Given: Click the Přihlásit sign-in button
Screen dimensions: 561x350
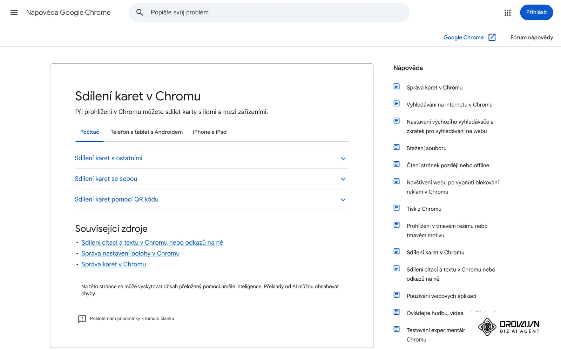Looking at the screenshot, I should point(536,12).
